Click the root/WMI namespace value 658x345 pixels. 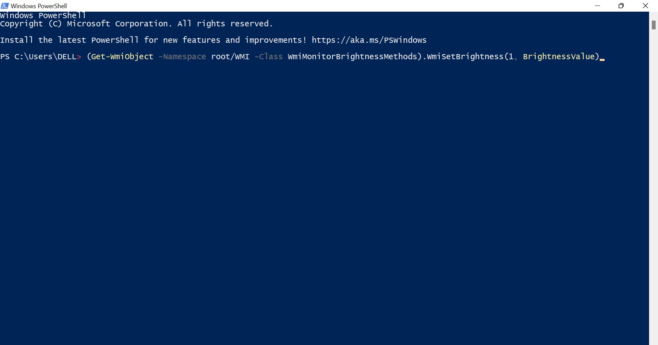tap(230, 57)
